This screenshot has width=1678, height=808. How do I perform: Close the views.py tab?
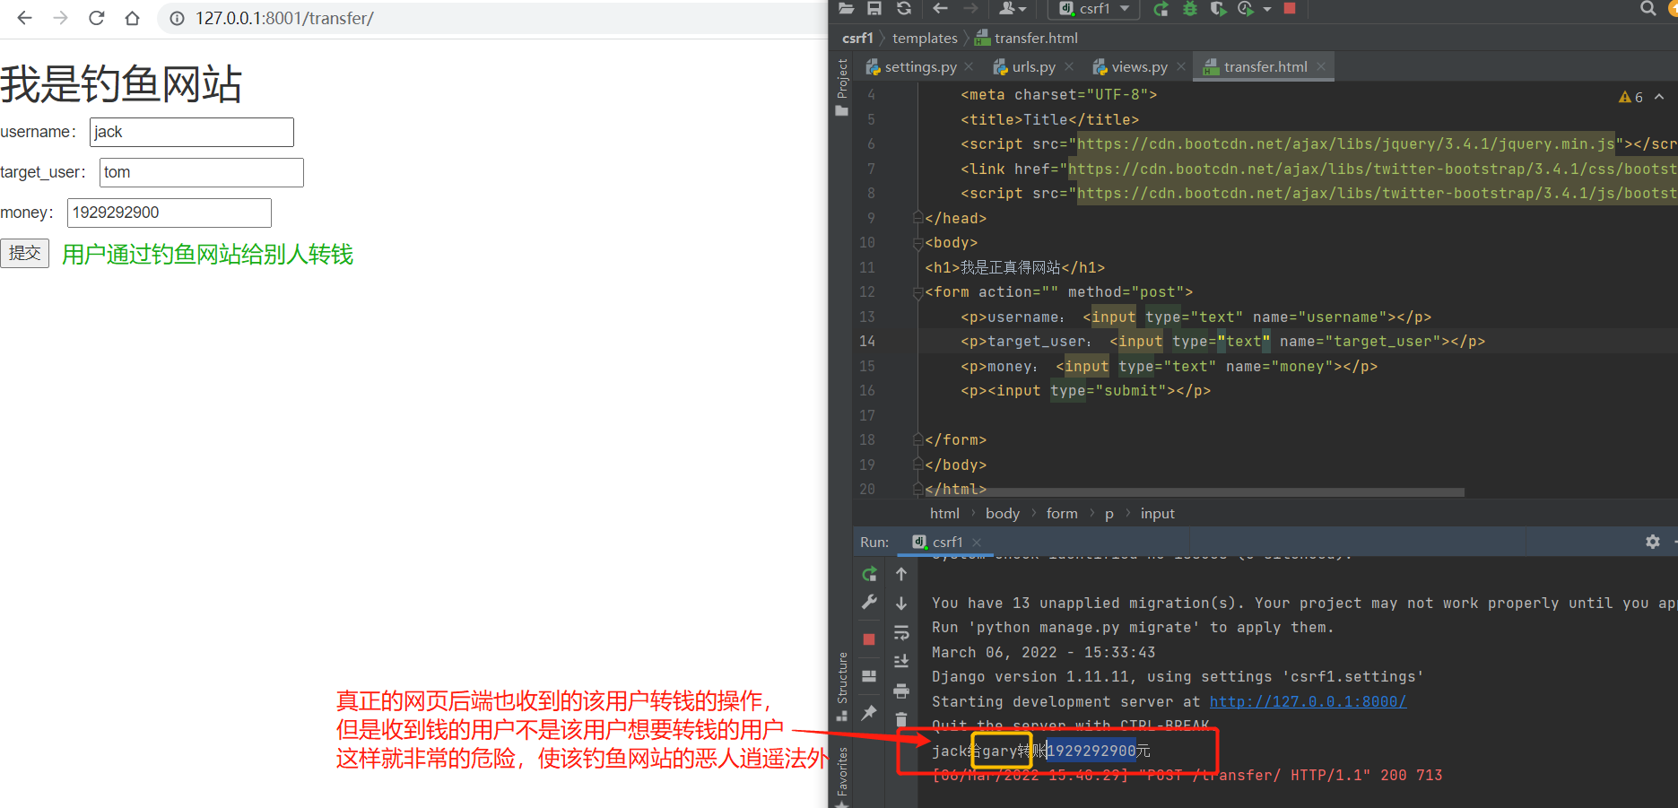1181,66
